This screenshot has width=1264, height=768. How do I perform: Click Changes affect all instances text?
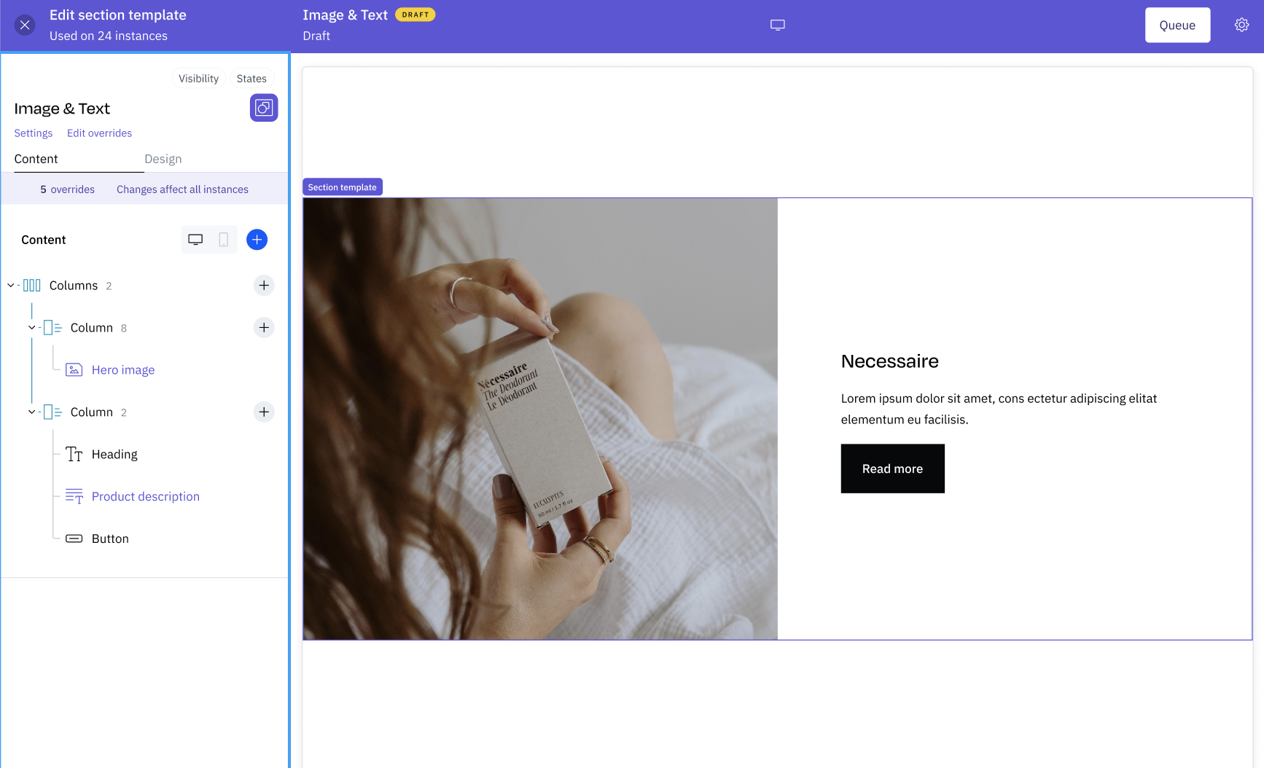[182, 189]
